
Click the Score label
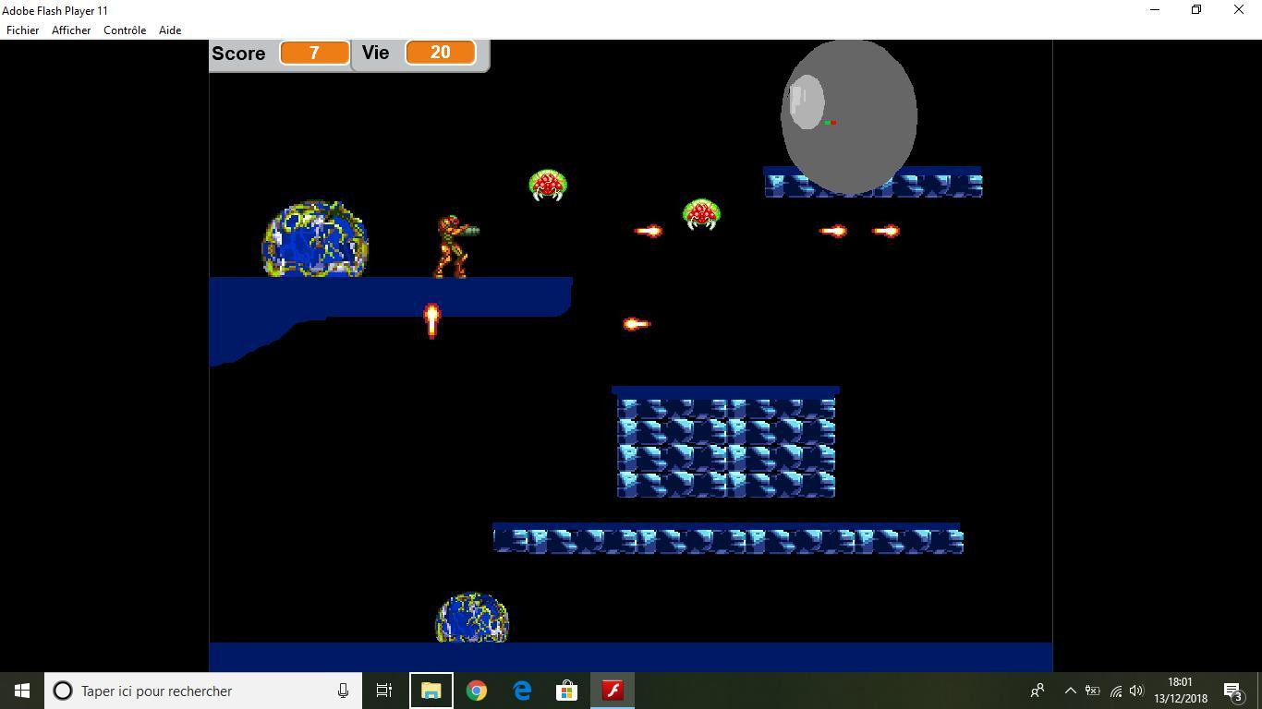click(x=238, y=54)
